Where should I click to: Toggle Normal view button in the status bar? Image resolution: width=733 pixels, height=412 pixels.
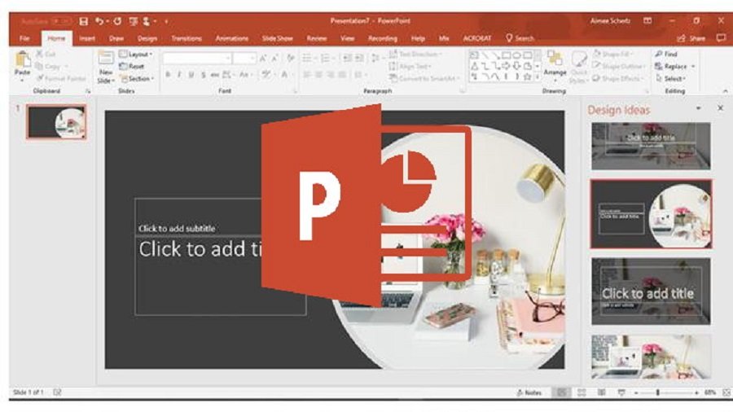click(561, 392)
